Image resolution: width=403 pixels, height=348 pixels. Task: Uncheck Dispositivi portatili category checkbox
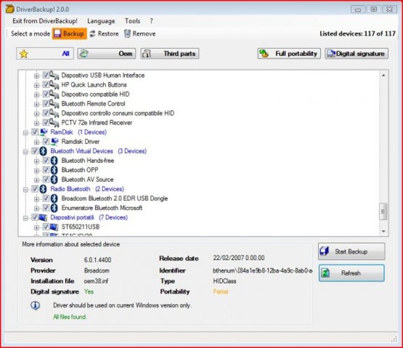[x=35, y=217]
